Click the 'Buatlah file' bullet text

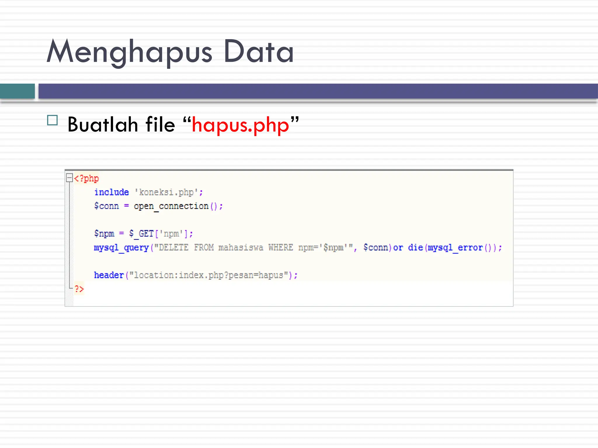point(121,125)
